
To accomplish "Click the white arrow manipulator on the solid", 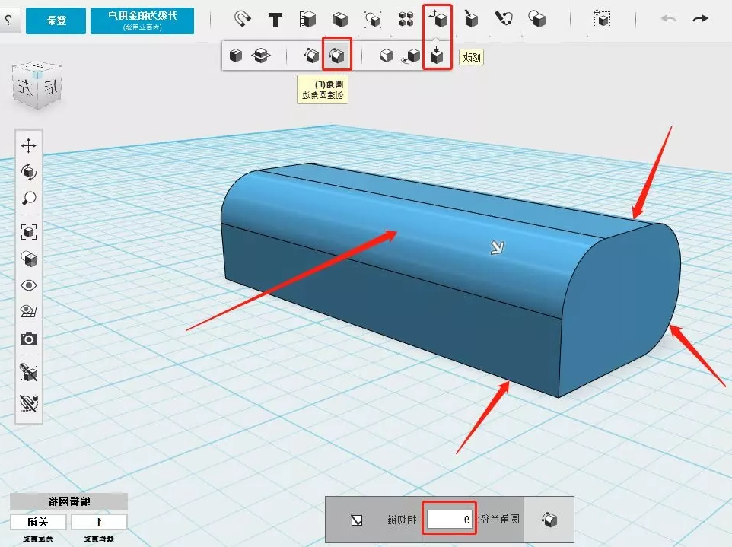I will (x=497, y=247).
